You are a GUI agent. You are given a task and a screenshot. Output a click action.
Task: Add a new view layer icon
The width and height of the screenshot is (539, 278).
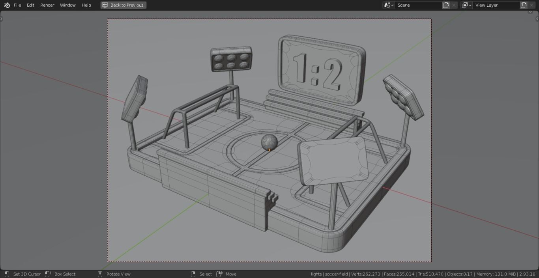click(524, 5)
